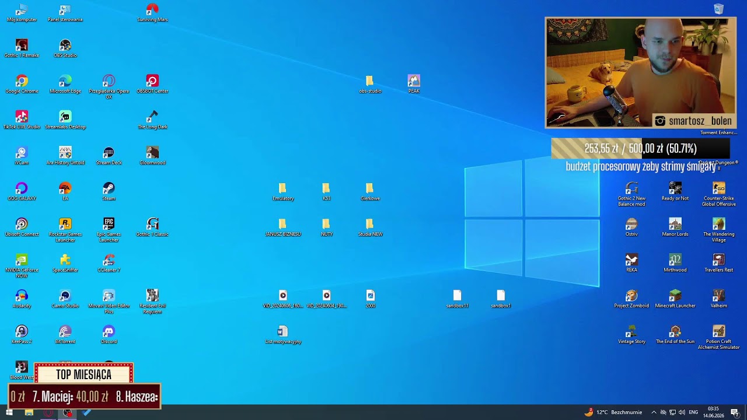Select the Vintage Story icon
This screenshot has width=747, height=420.
(631, 334)
